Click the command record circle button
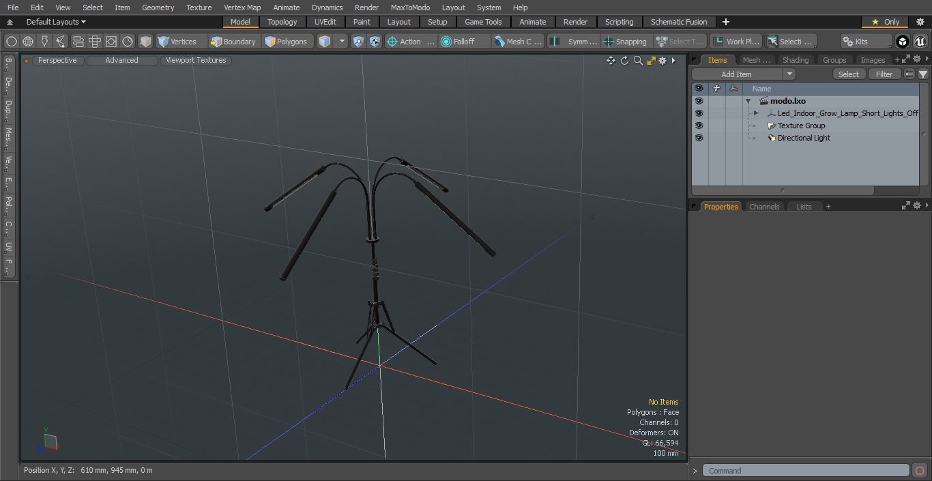Image resolution: width=932 pixels, height=481 pixels. click(919, 471)
